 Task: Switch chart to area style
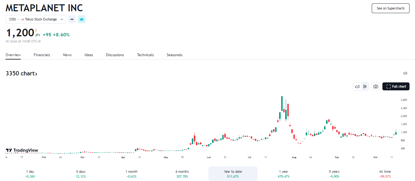357,86
